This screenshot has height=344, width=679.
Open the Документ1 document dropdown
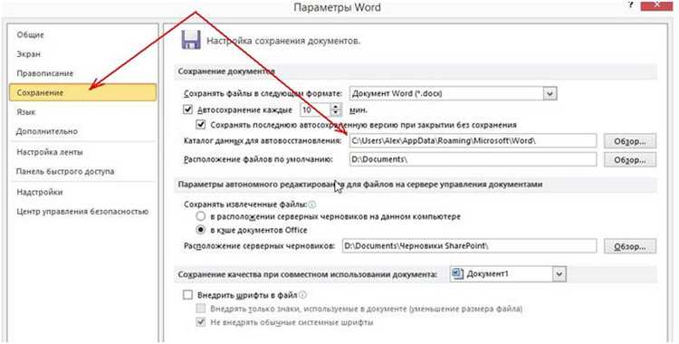coord(559,274)
